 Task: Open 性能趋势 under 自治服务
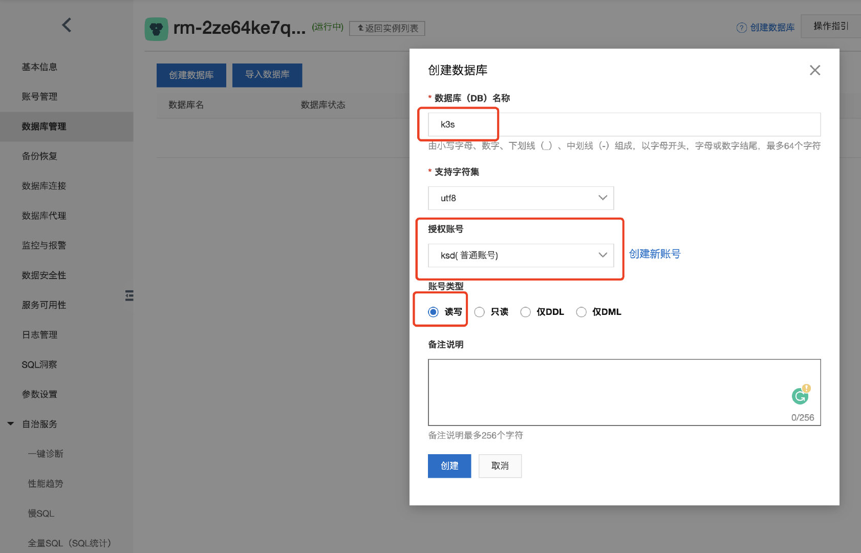coord(46,483)
